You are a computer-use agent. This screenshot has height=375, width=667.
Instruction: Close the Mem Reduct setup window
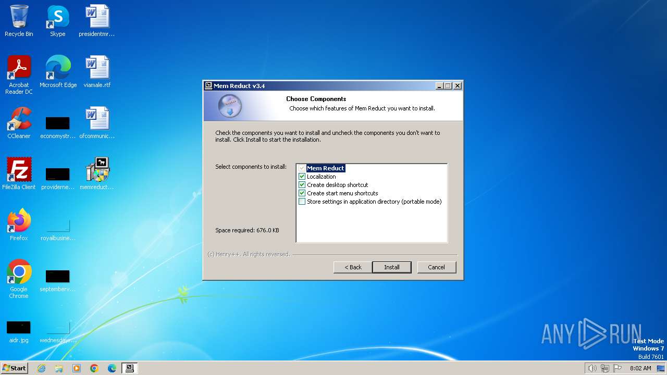coord(457,86)
